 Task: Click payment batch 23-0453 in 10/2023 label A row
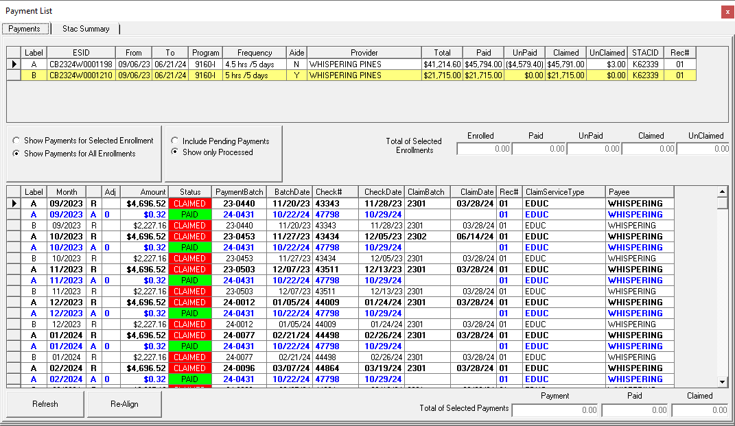tap(239, 236)
